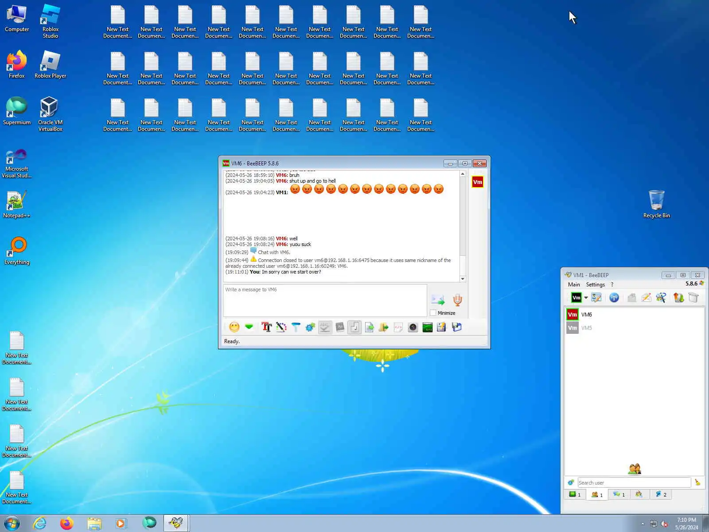Choose chat font color with pencil palette icon
Screen dimensions: 709x532
281,327
